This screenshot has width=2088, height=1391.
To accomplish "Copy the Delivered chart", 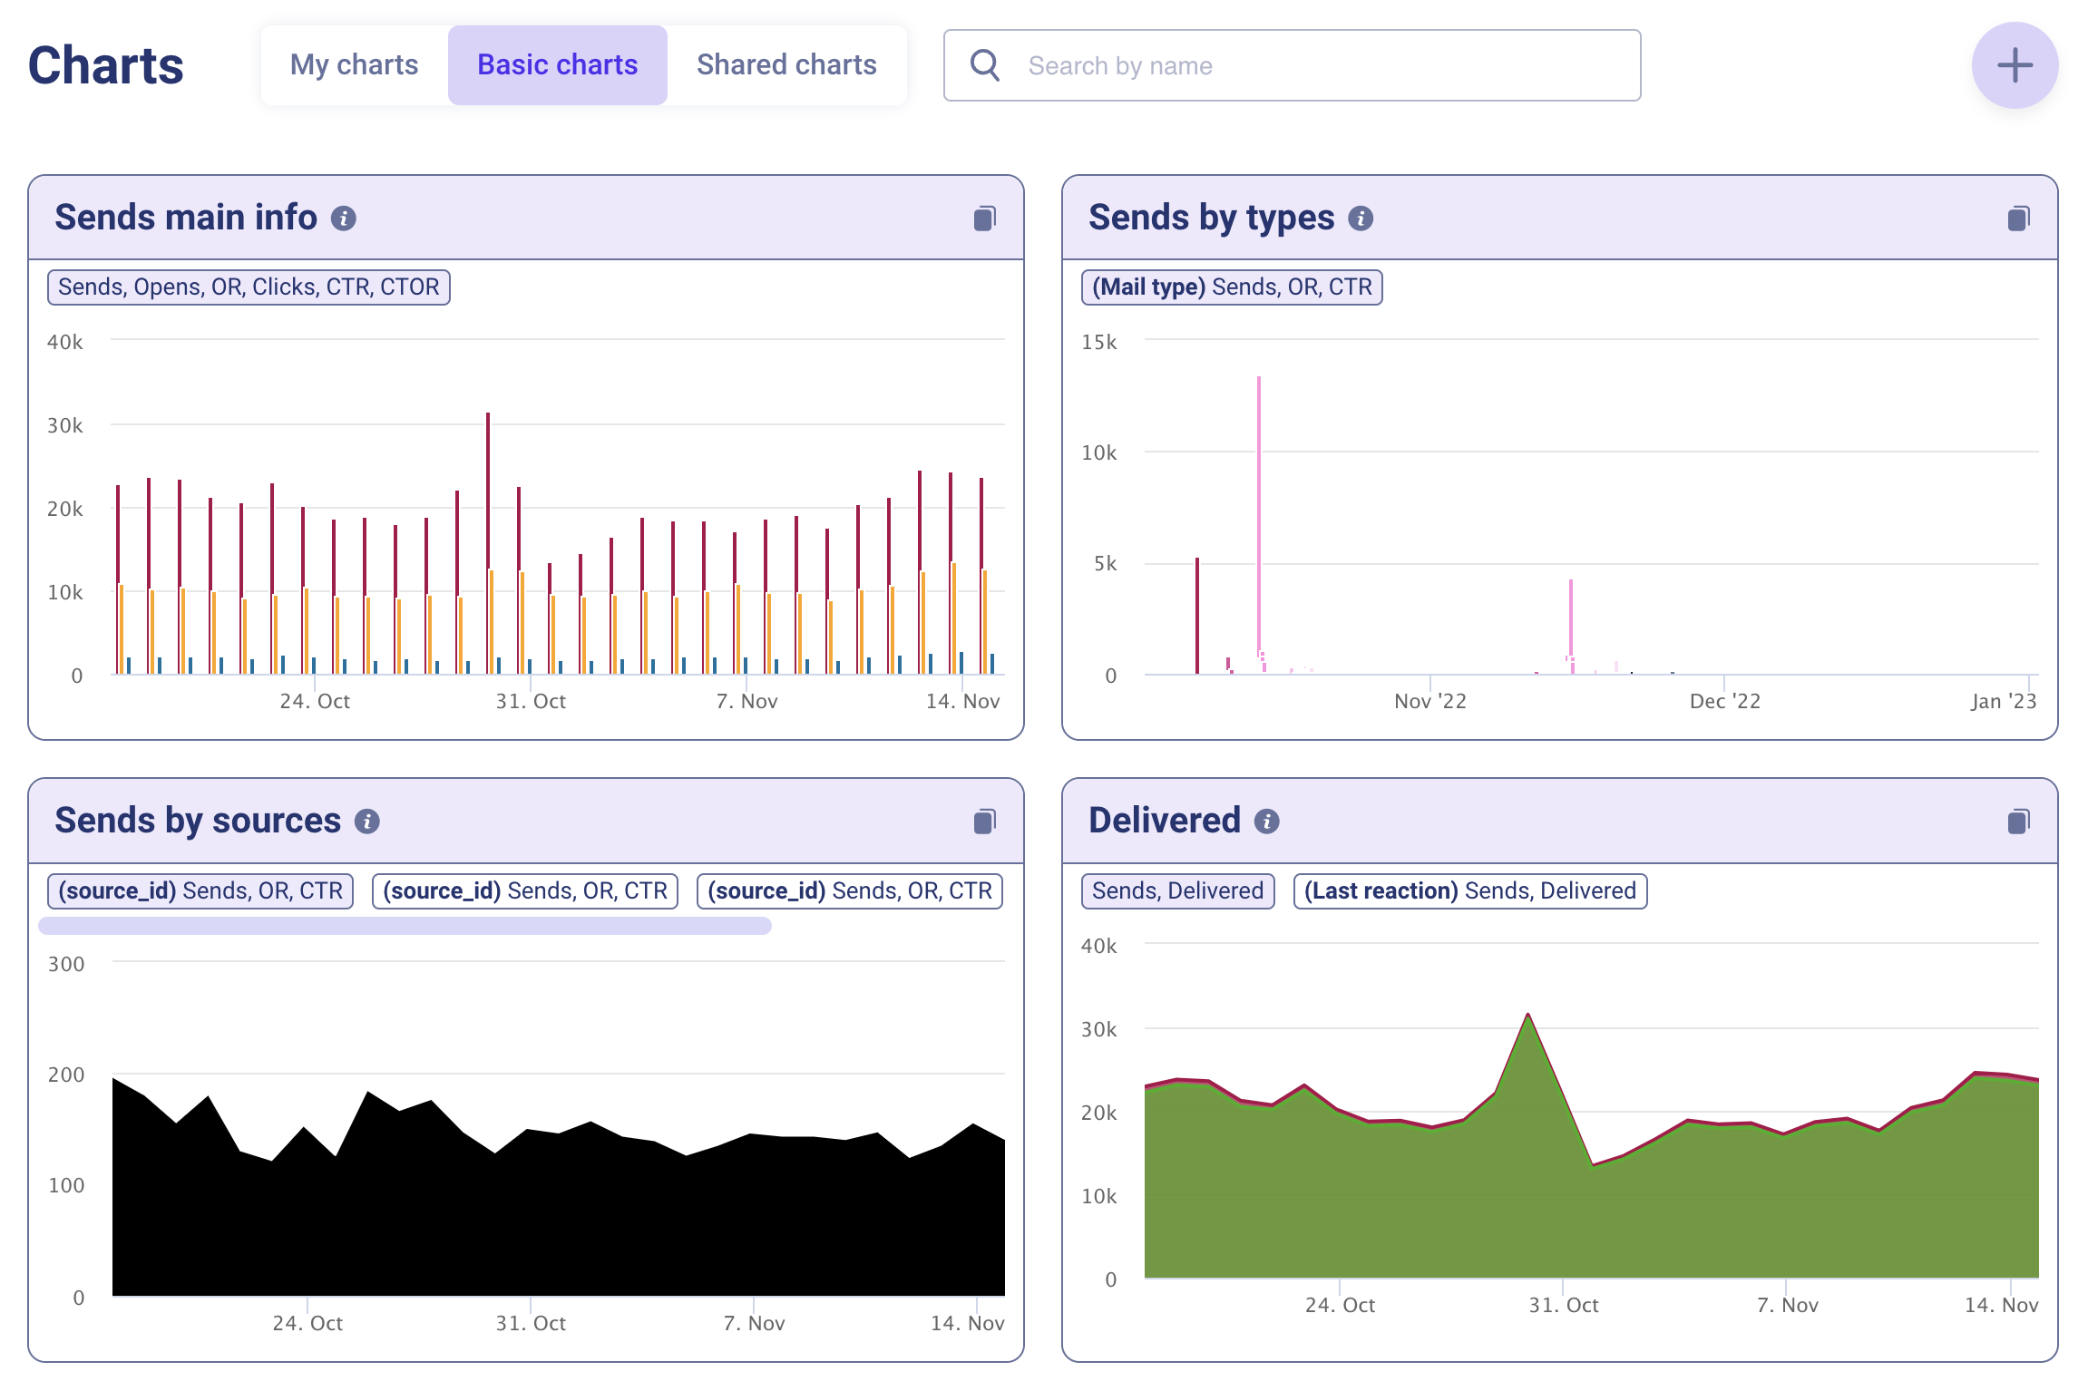I will (2018, 822).
